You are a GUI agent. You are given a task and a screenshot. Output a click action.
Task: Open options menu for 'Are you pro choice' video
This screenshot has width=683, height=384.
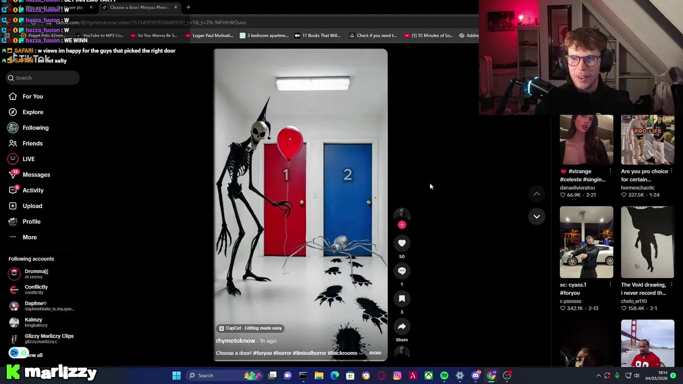point(671,171)
